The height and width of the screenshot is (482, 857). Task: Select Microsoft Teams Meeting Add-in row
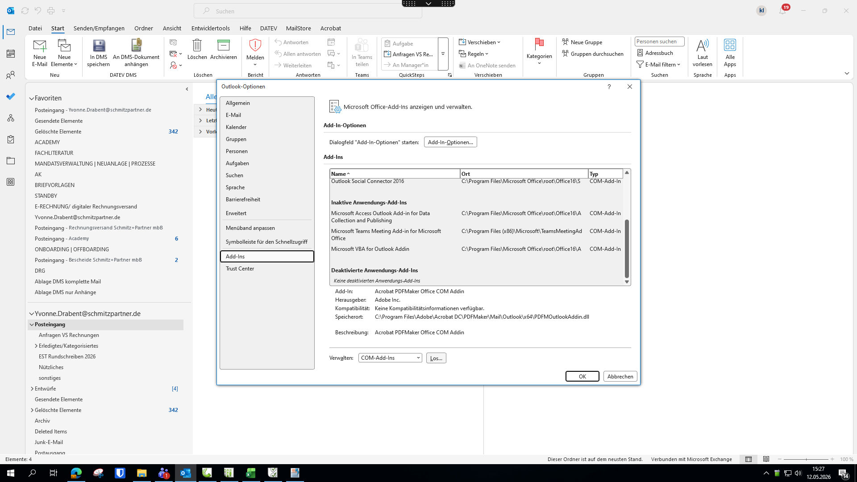coord(476,235)
